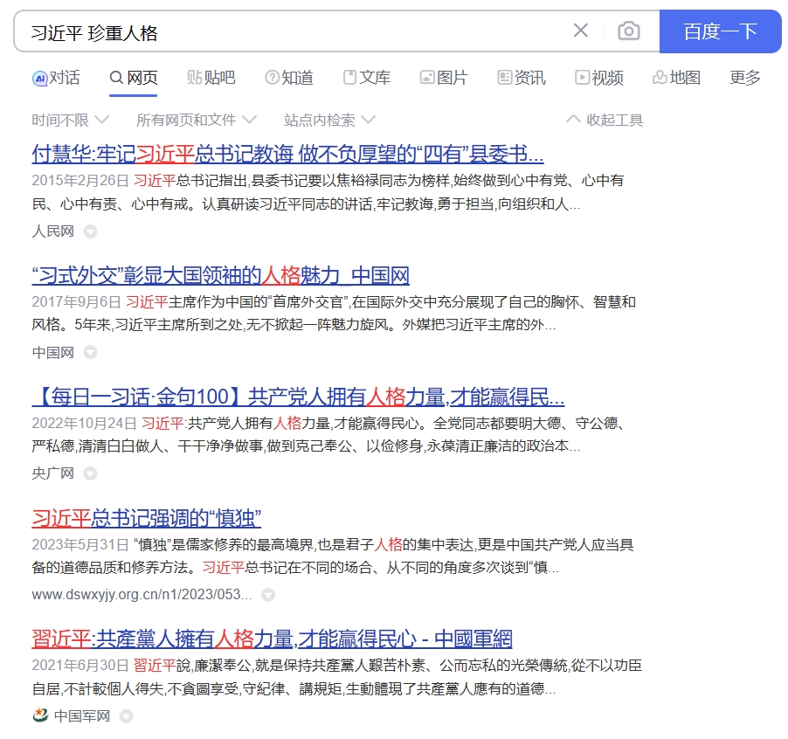Go to the 图片 tab
The height and width of the screenshot is (739, 788).
coord(445,78)
